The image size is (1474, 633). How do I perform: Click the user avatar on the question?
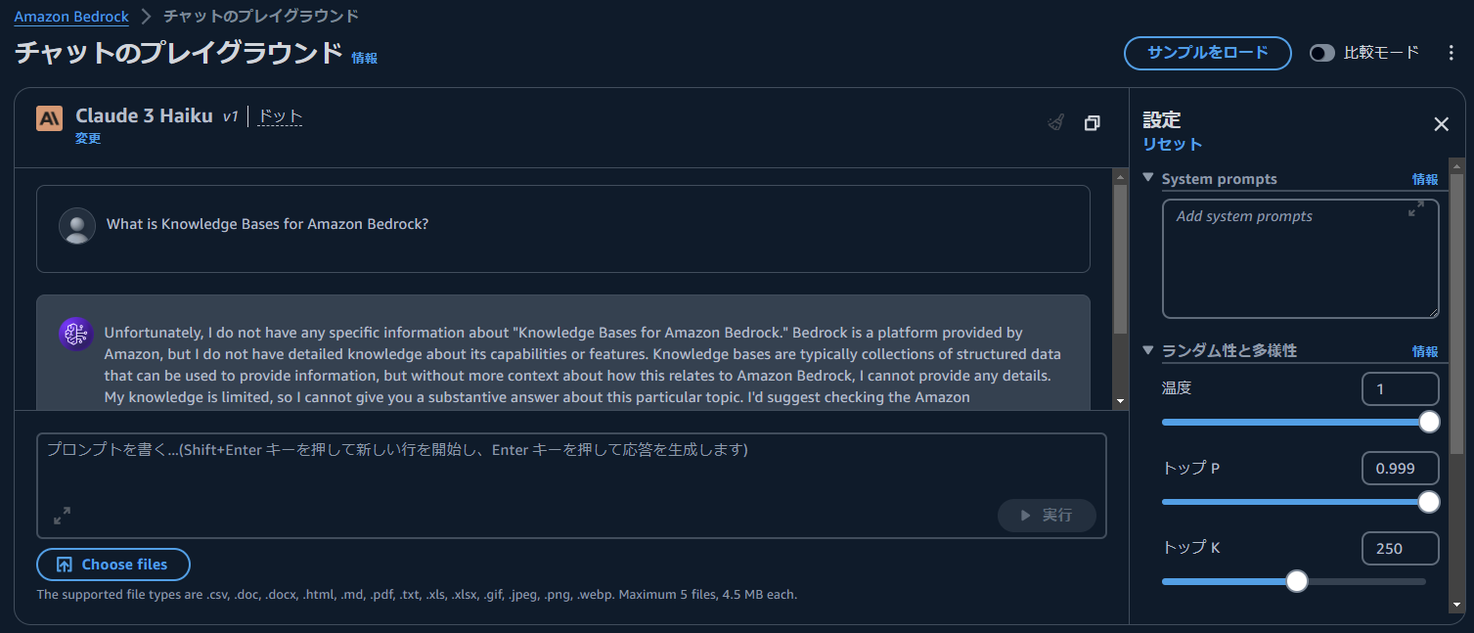tap(77, 225)
